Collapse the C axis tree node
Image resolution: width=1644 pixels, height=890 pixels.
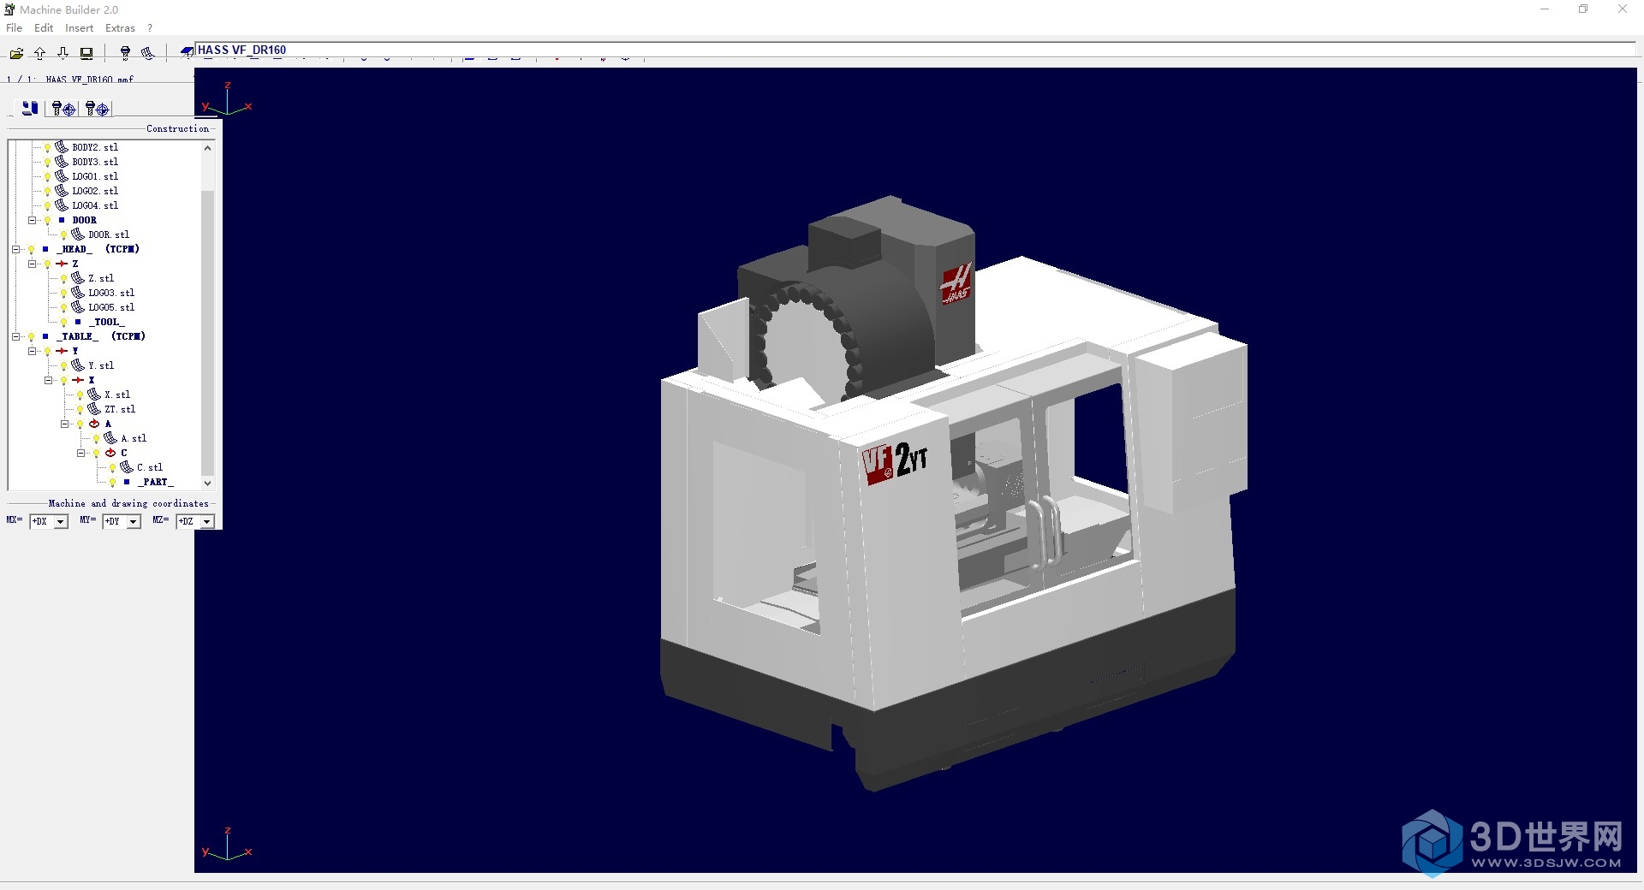tap(80, 453)
